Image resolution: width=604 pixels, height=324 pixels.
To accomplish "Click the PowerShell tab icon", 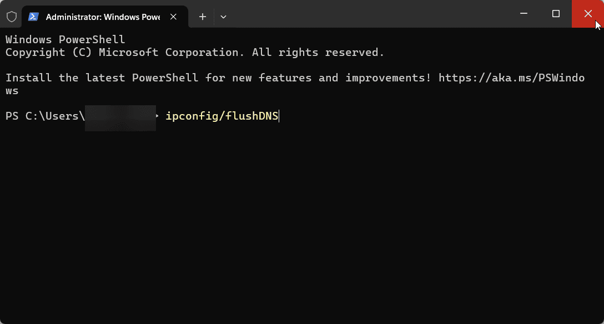I will [x=33, y=17].
